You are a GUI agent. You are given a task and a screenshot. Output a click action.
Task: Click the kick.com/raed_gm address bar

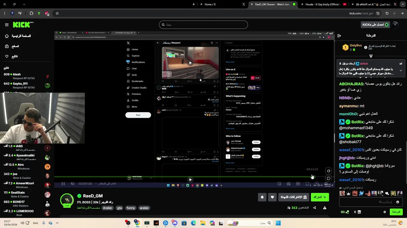[361, 13]
